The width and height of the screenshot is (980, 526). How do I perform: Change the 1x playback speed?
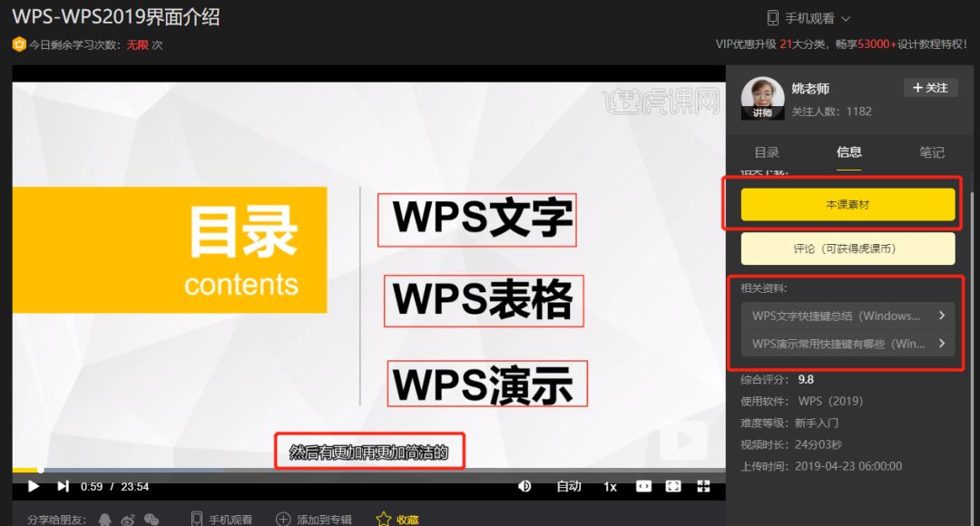610,486
